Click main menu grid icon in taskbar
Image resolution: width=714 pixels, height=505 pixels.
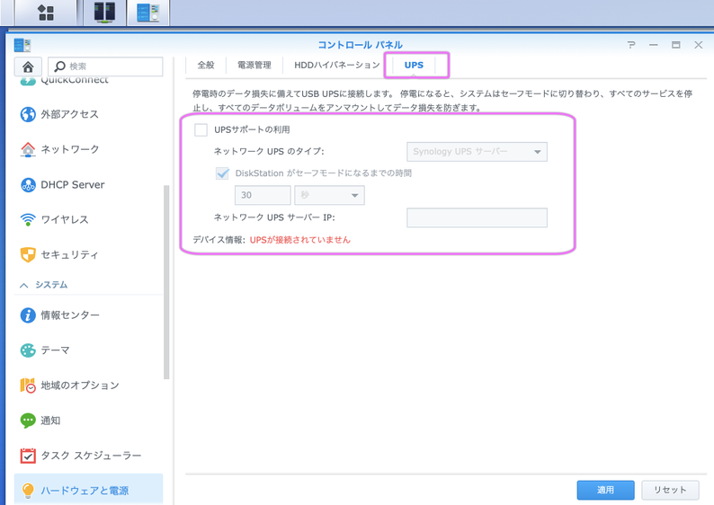click(46, 13)
